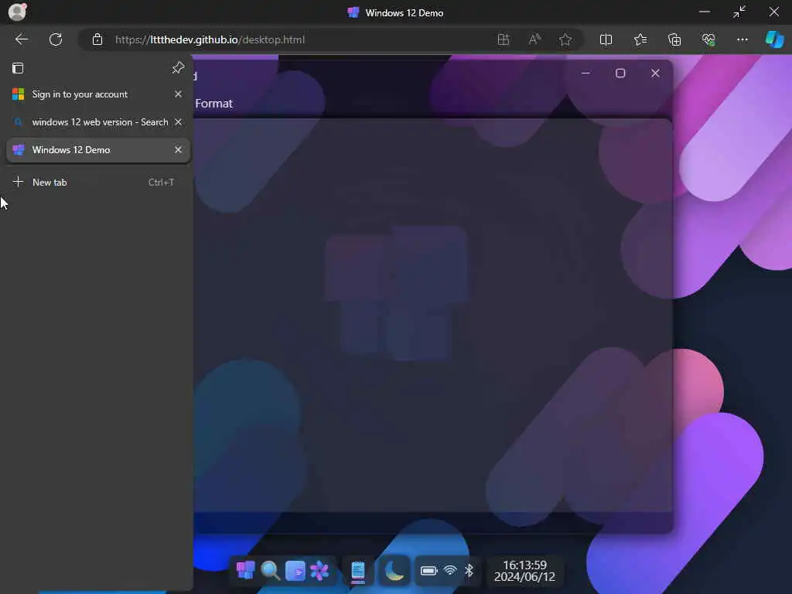
Task: Open the magnifier search icon in the taskbar
Action: tap(270, 571)
